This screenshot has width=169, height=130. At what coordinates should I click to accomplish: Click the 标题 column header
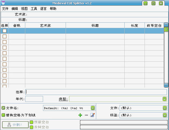pos(95,25)
